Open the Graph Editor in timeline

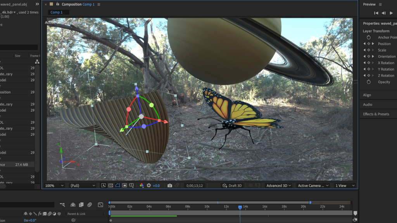pyautogui.click(x=100, y=204)
